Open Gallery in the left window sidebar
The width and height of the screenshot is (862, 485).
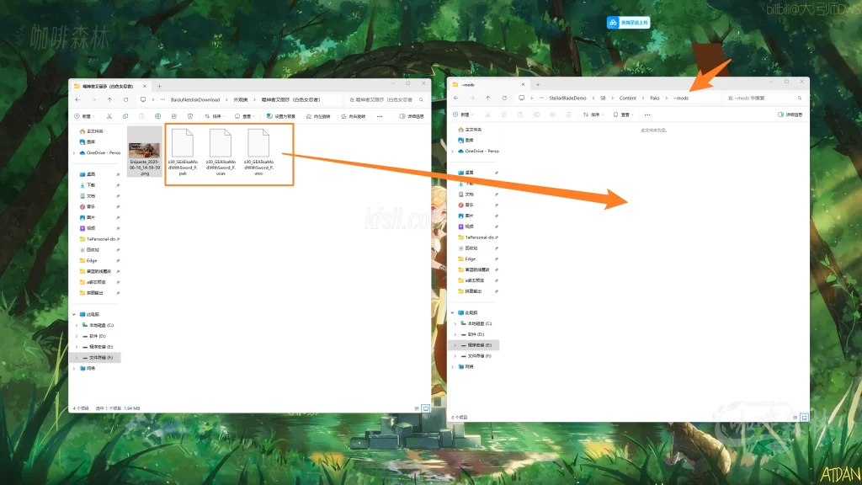click(88, 141)
